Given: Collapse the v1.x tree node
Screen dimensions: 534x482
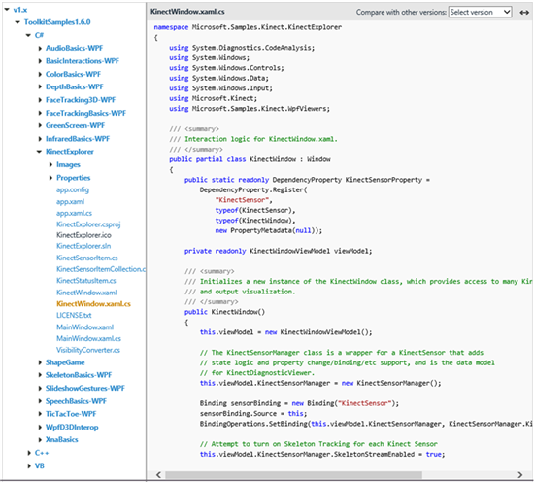Looking at the screenshot, I should 7,10.
